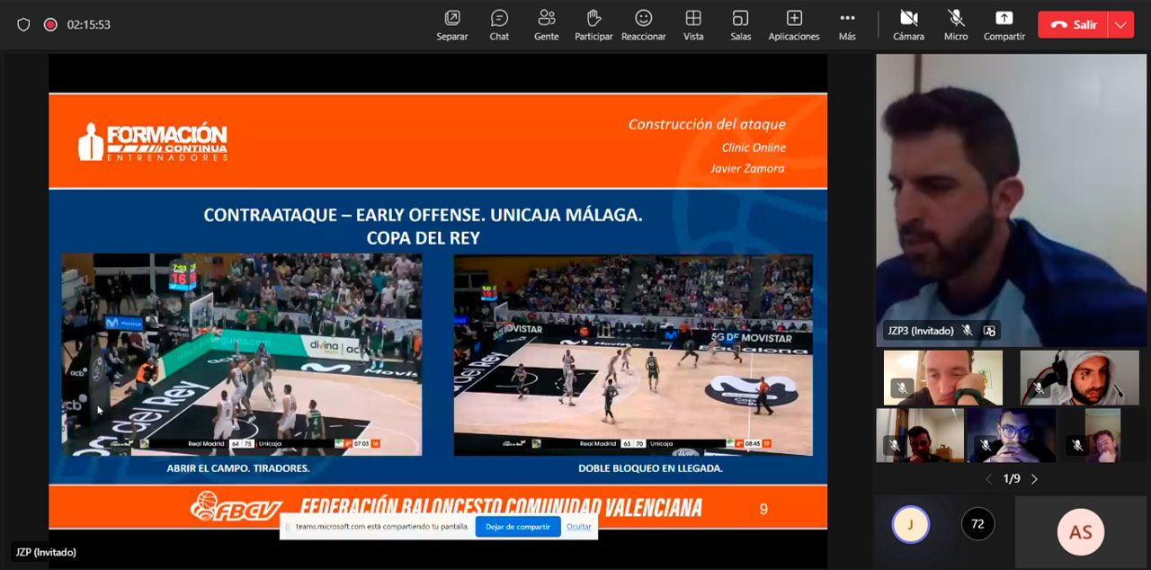Screen dimensions: 1151x570
Task: Leave the meeting with Salir
Action: click(x=1073, y=25)
